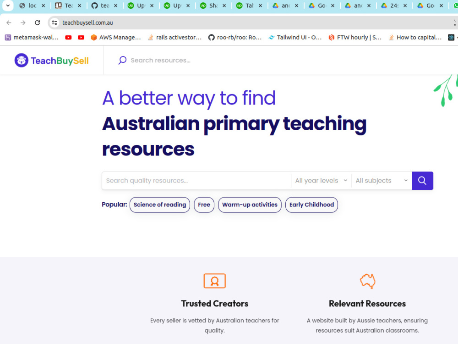
Task: Open the second YouTube bookmark icon
Action: (81, 38)
